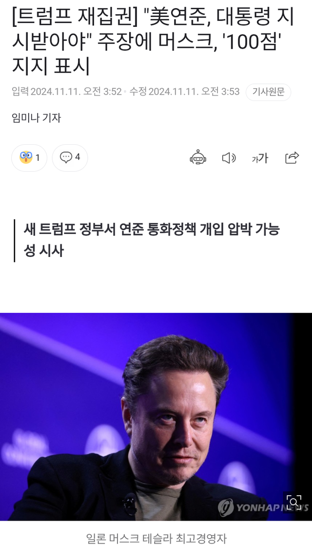Image resolution: width=312 pixels, height=546 pixels.
Task: Share the article using the share icon
Action: click(x=292, y=158)
